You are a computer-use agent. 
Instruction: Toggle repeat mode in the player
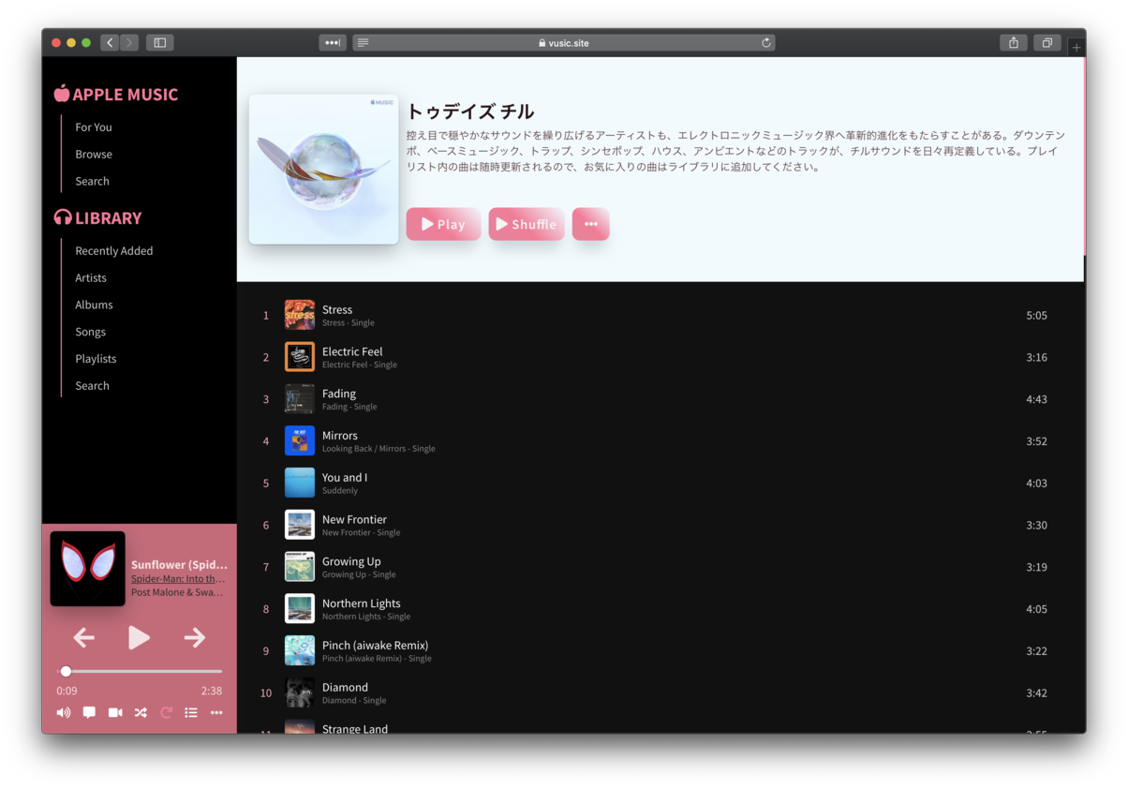point(166,713)
